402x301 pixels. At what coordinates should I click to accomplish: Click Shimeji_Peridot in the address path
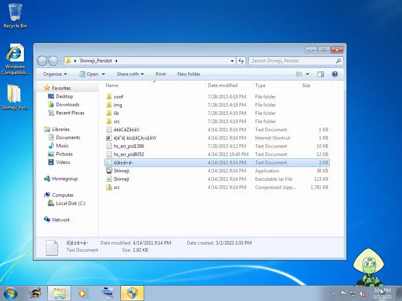pyautogui.click(x=96, y=61)
